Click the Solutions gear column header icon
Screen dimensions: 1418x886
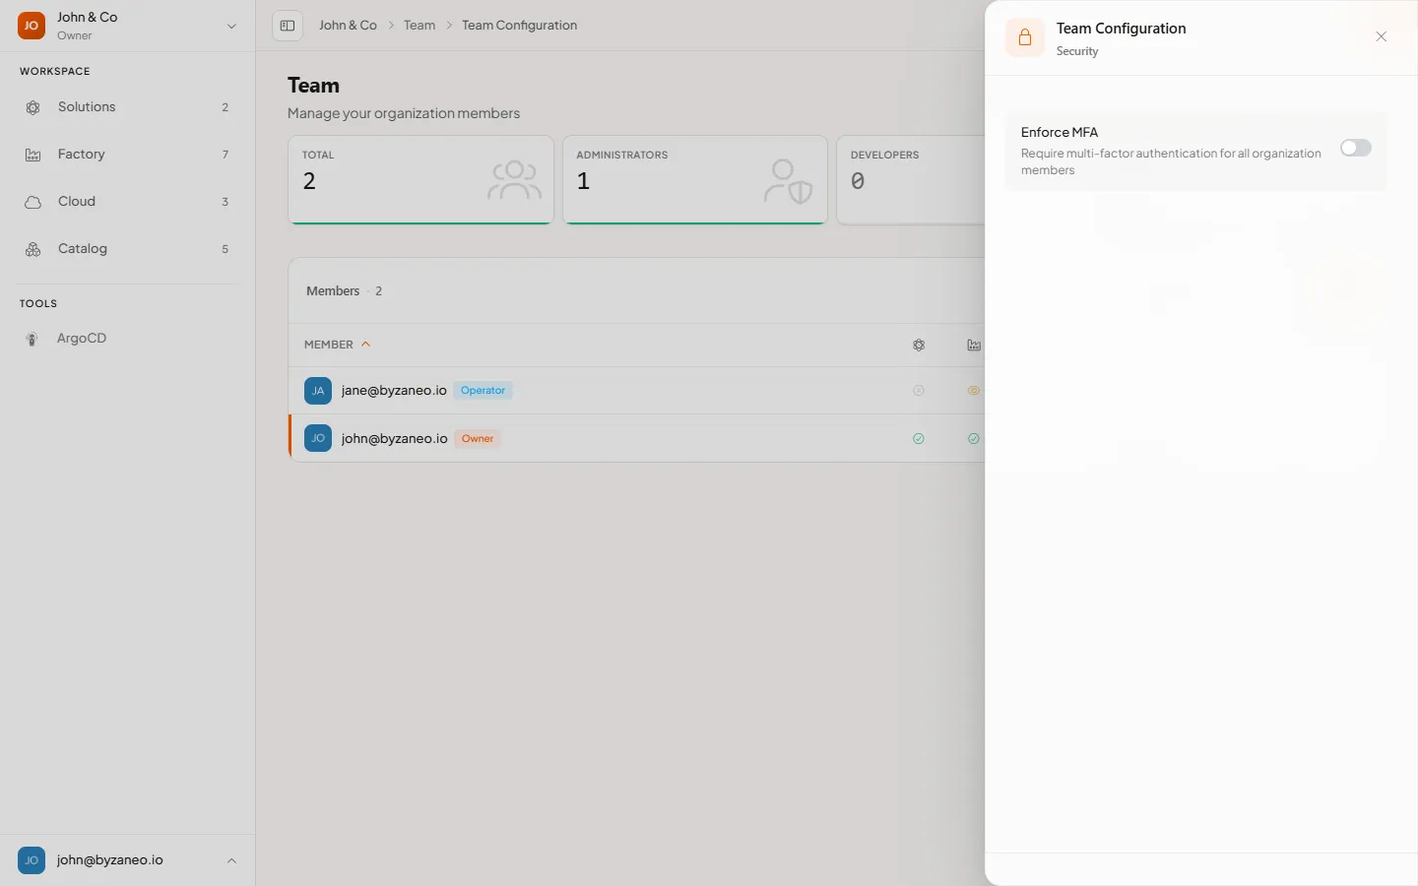tap(919, 346)
